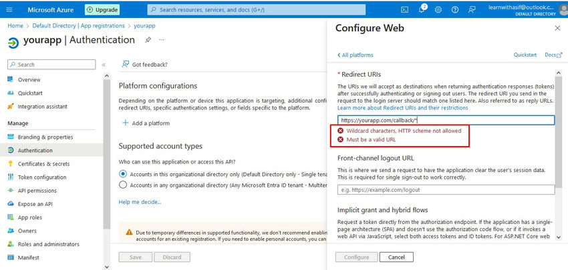Click the Upgrade button in header
The width and height of the screenshot is (568, 270).
coord(102,10)
